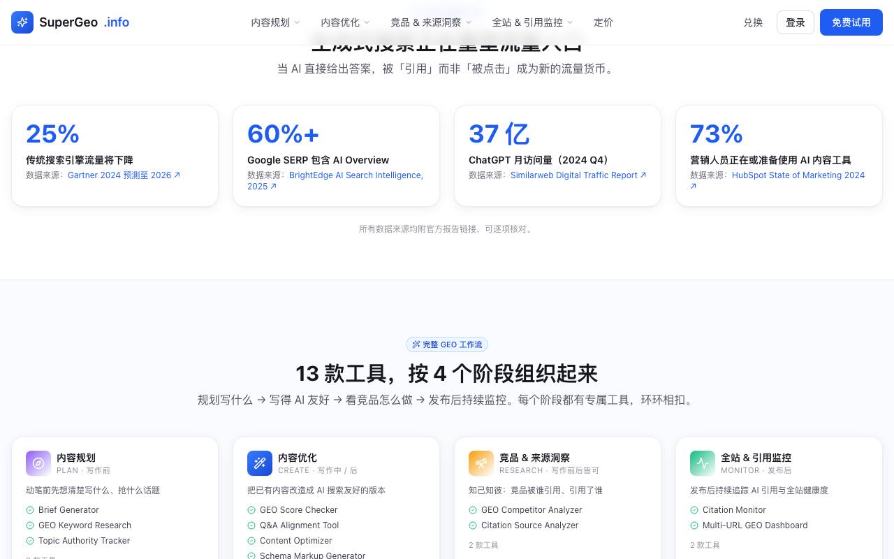Open the 定价 pricing page
The width and height of the screenshot is (894, 559).
603,22
